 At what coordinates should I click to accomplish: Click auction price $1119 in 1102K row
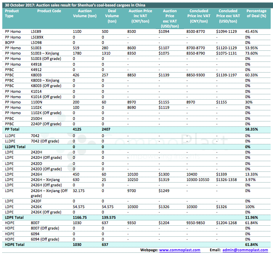point(164,108)
